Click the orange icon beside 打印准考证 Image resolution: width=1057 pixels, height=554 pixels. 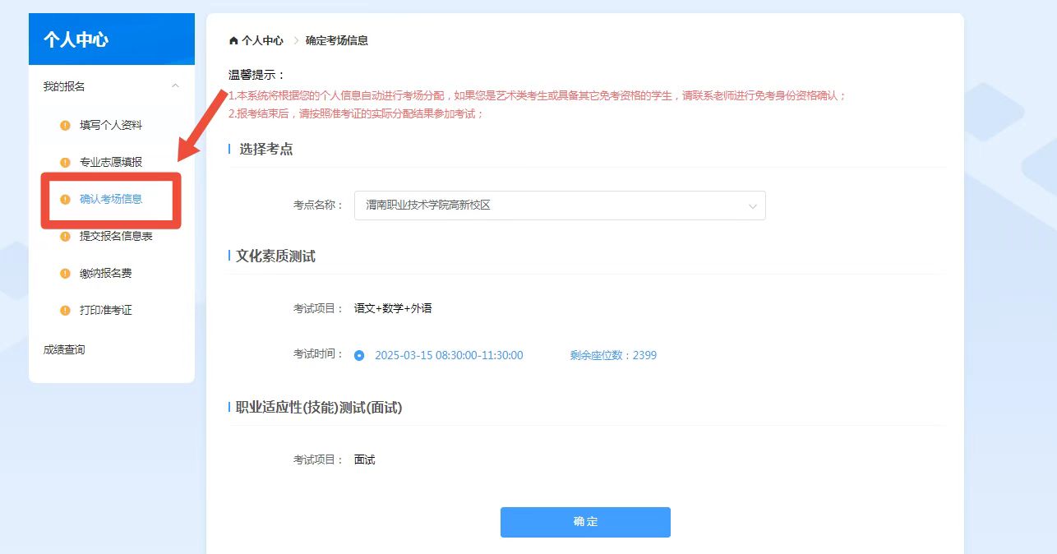[65, 311]
